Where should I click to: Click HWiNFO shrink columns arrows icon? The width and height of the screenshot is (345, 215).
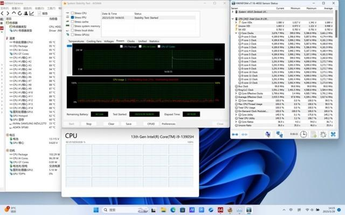(x=244, y=134)
